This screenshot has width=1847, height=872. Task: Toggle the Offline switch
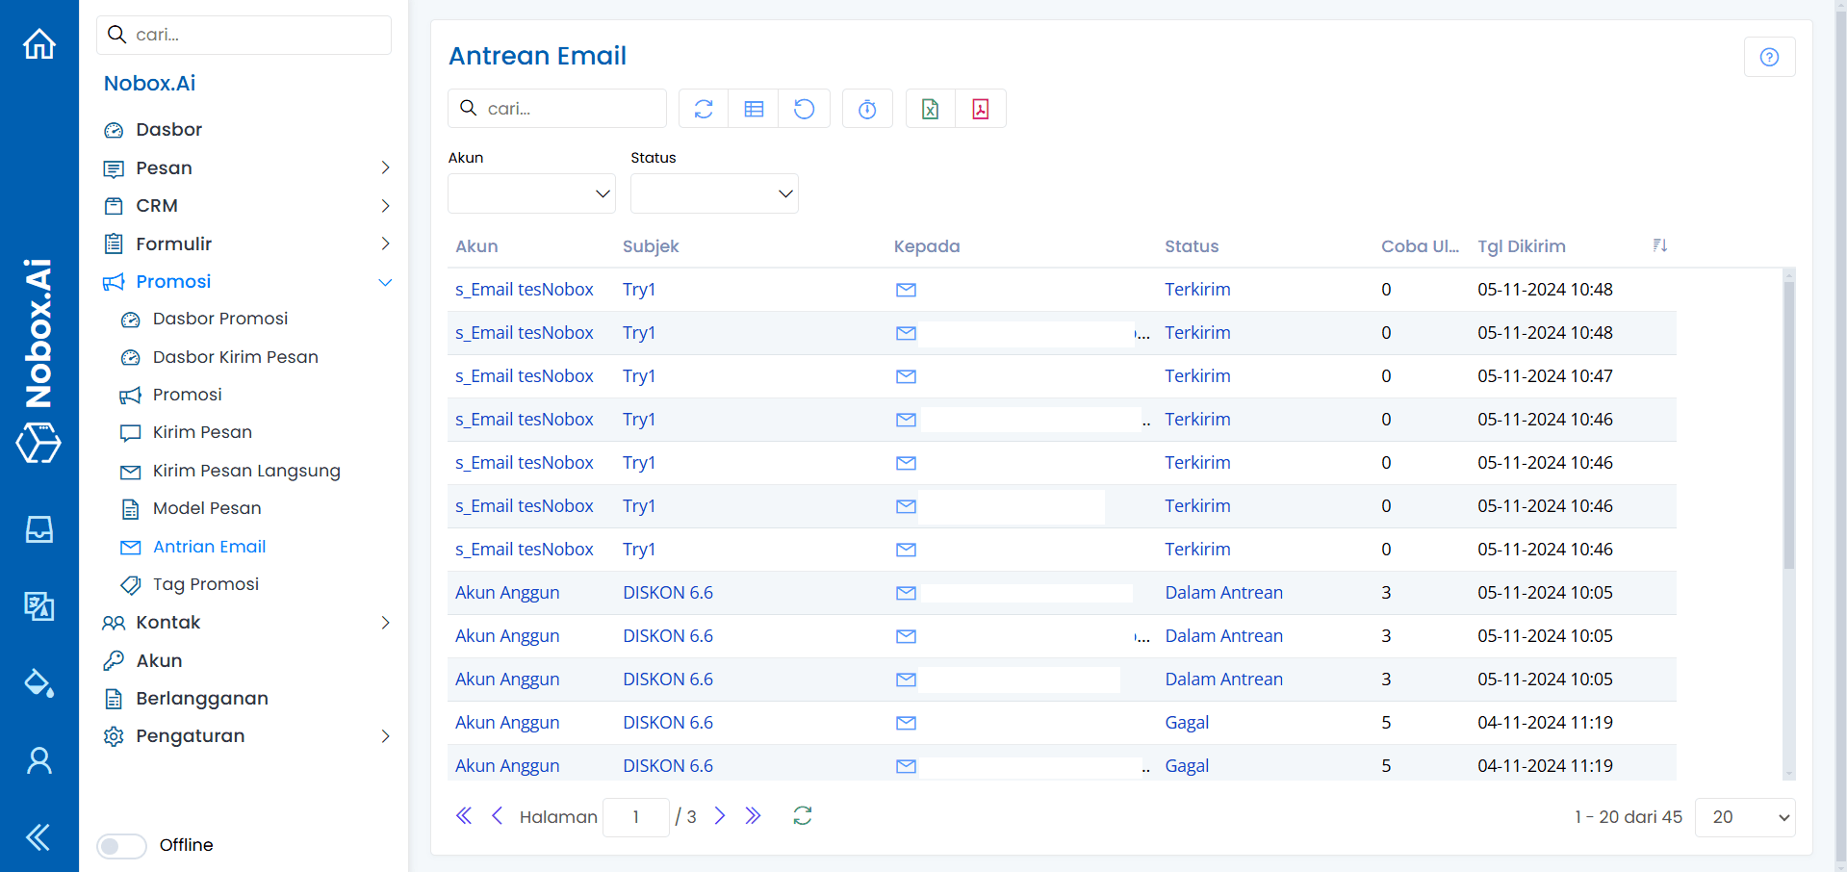120,845
